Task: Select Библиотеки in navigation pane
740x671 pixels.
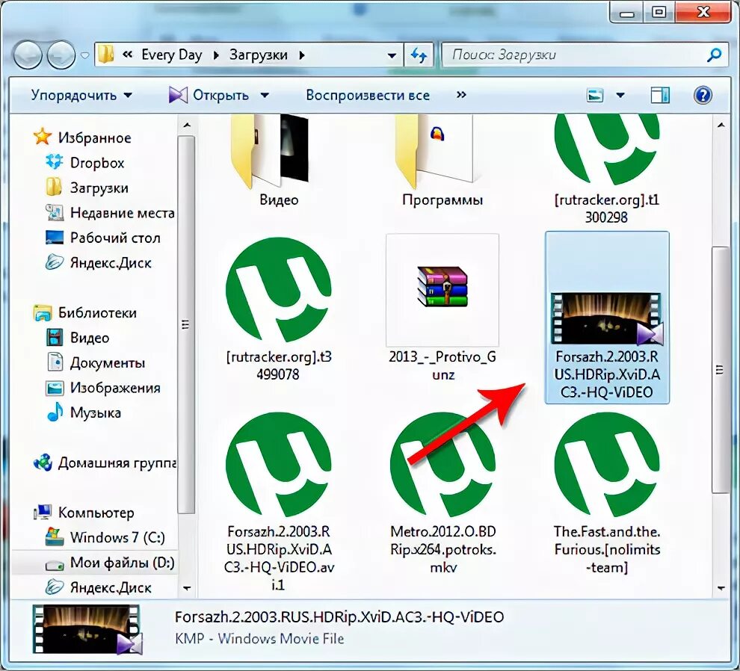Action: [x=85, y=312]
